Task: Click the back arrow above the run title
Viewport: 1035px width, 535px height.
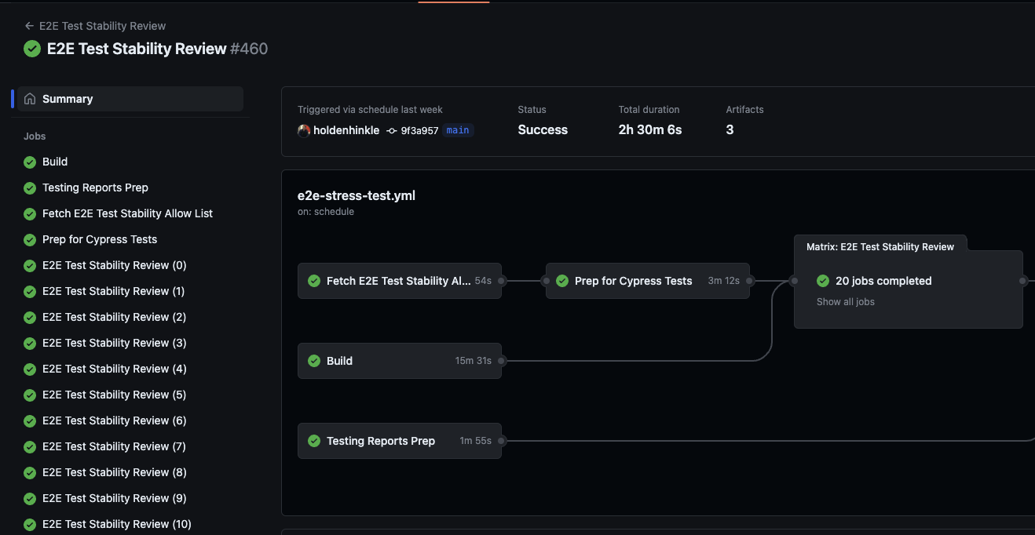Action: point(28,25)
